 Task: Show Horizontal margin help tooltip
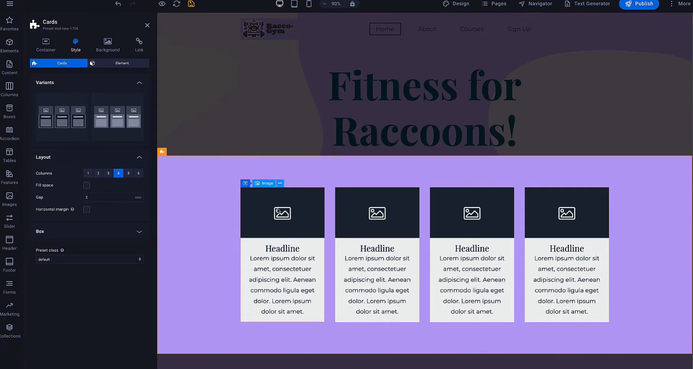coord(72,209)
